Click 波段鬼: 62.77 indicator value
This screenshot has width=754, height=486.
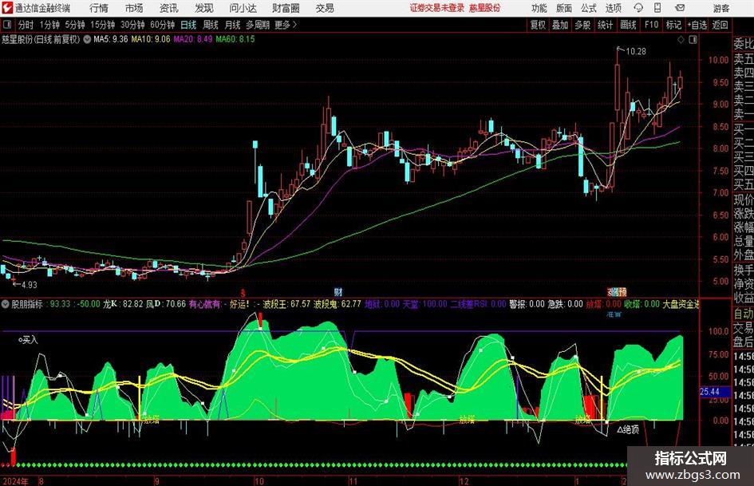337,304
